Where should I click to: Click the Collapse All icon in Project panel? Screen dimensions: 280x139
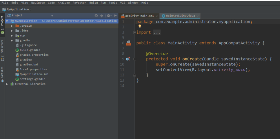point(101,16)
